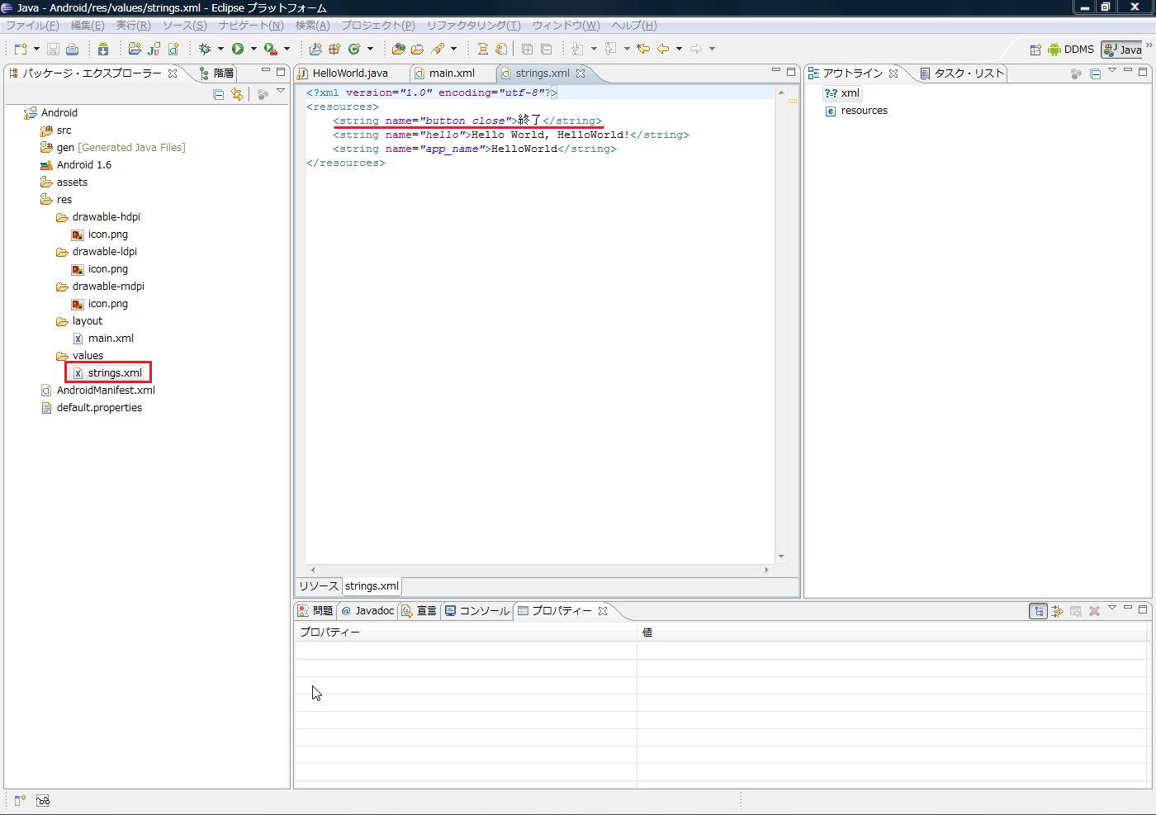Open the Debug configurations dropdown arrow
The height and width of the screenshot is (815, 1156).
pyautogui.click(x=220, y=49)
